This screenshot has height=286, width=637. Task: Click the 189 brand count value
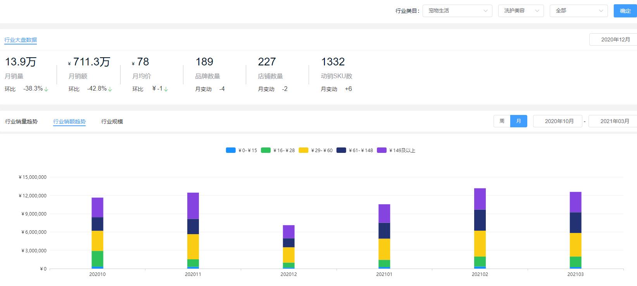[x=204, y=62]
